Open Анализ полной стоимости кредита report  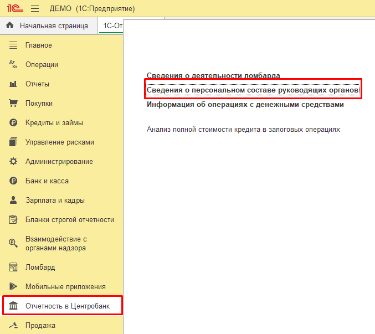pos(243,130)
